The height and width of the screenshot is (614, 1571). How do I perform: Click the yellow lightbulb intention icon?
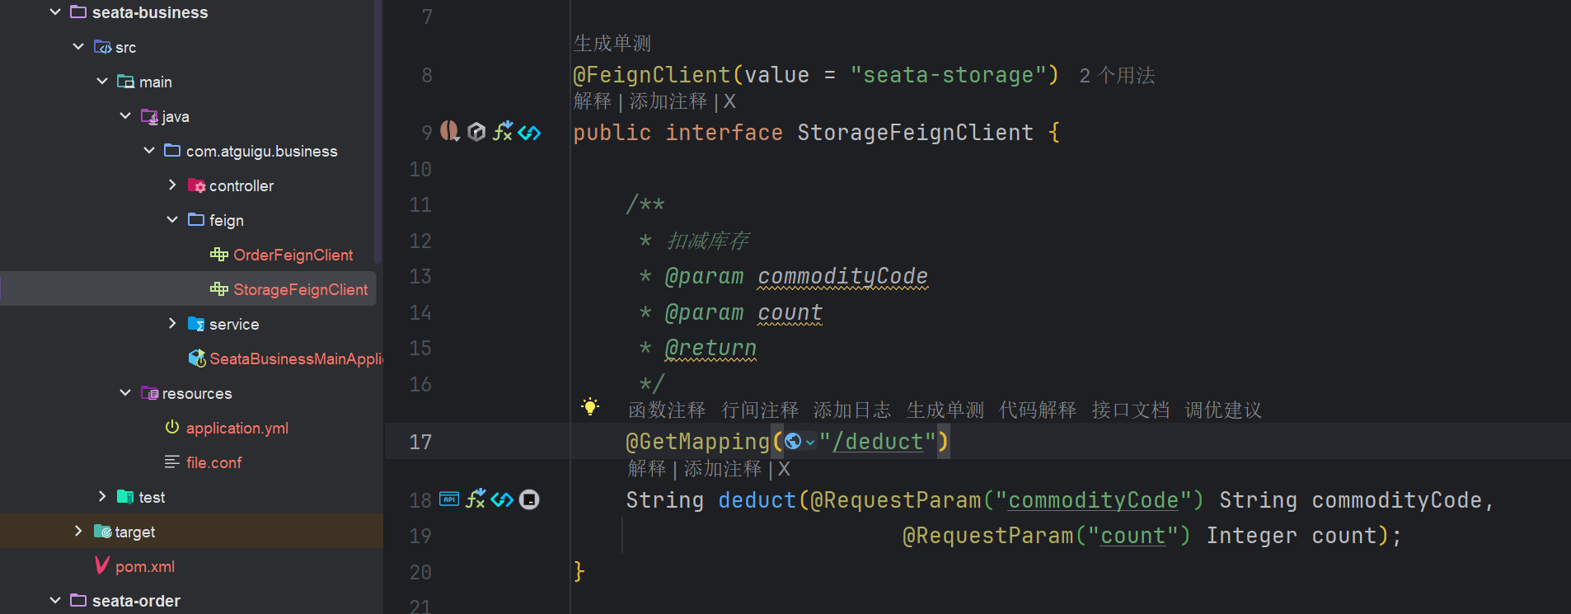point(590,406)
